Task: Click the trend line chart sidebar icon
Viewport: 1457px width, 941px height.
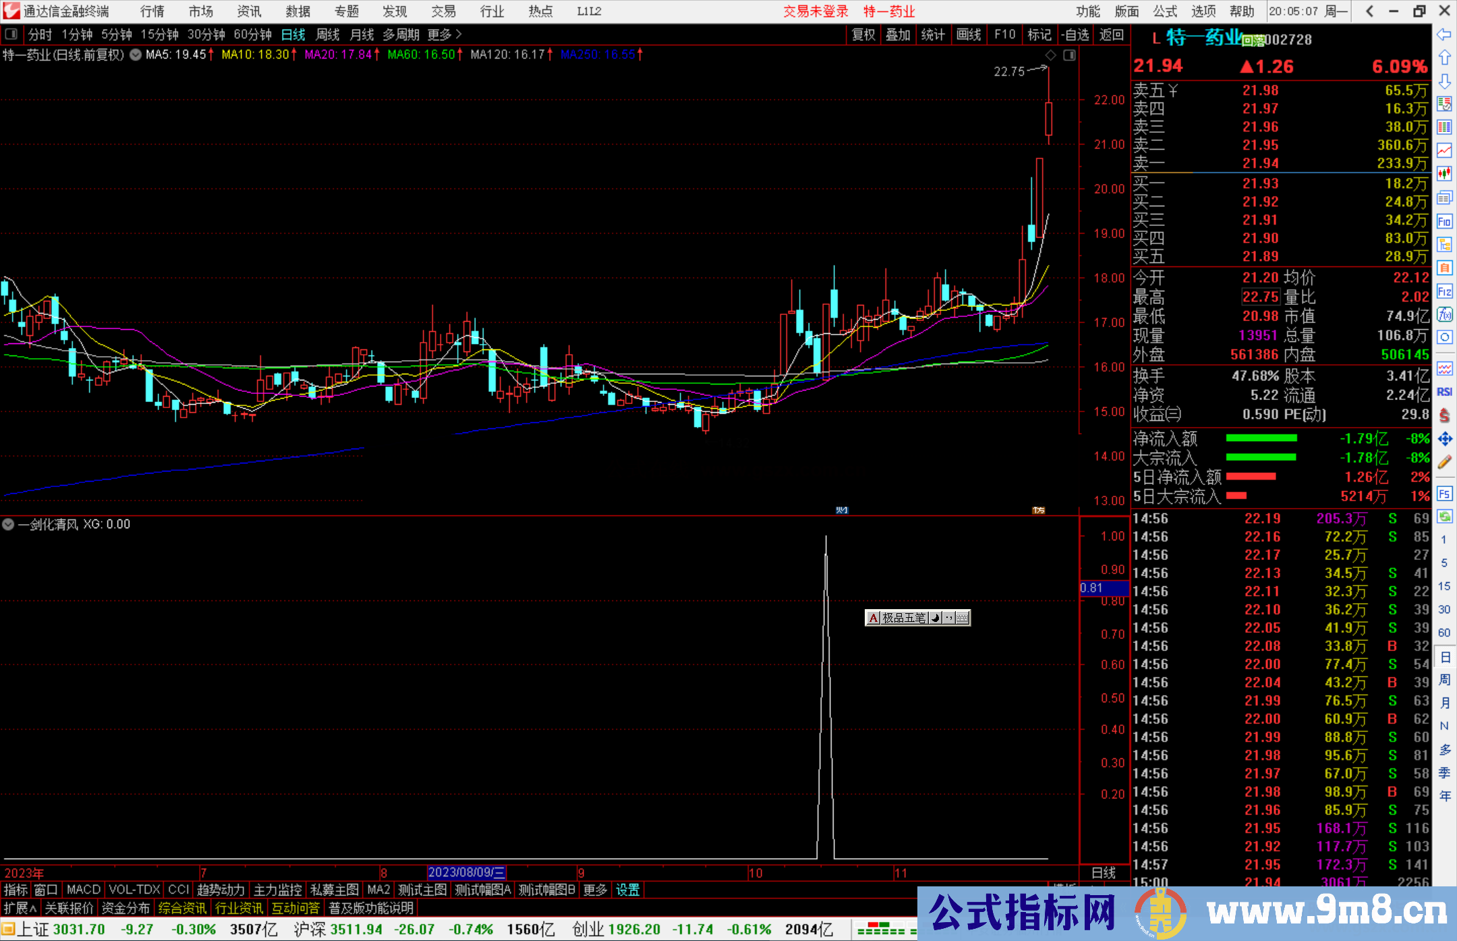Action: [x=1444, y=150]
